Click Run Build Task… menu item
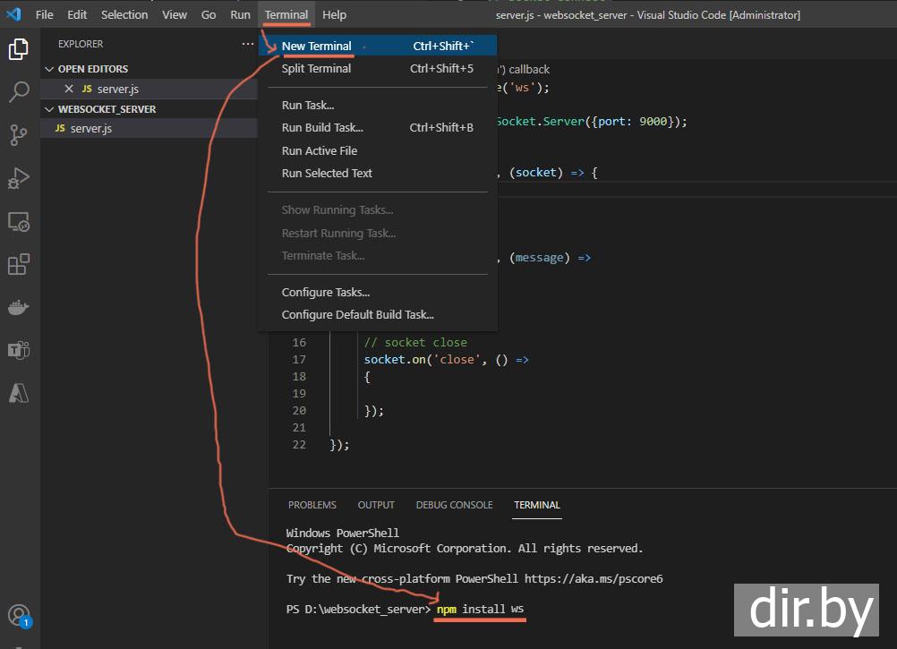 point(322,127)
